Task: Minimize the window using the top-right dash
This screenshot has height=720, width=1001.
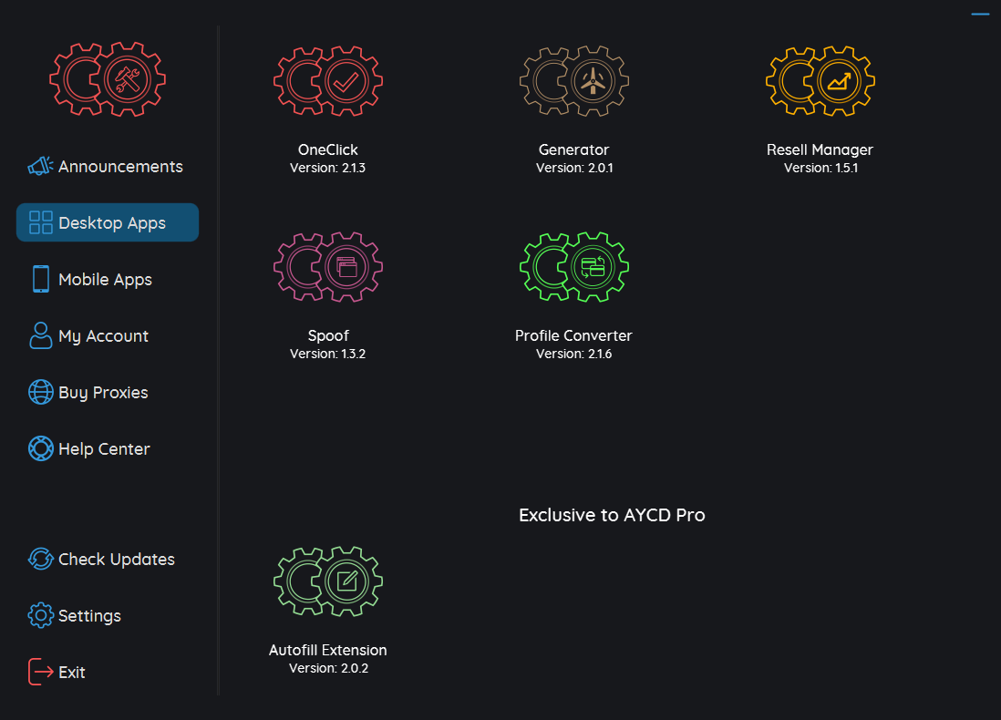Action: click(980, 15)
